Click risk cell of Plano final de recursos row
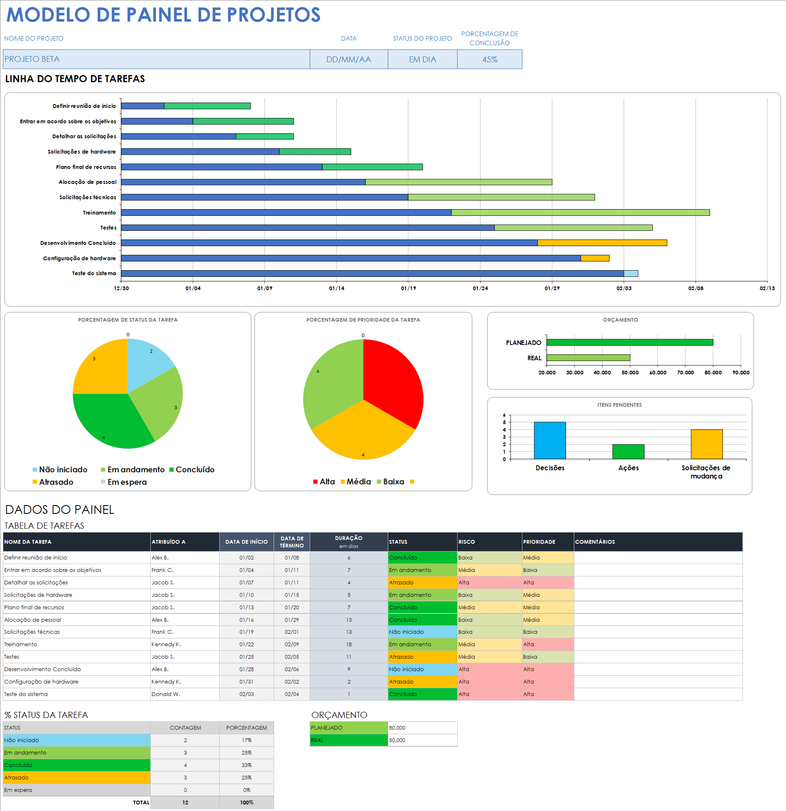Image resolution: width=786 pixels, height=811 pixels. coord(490,608)
